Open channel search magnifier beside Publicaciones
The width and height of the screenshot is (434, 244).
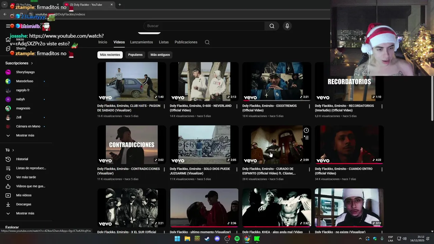[207, 42]
